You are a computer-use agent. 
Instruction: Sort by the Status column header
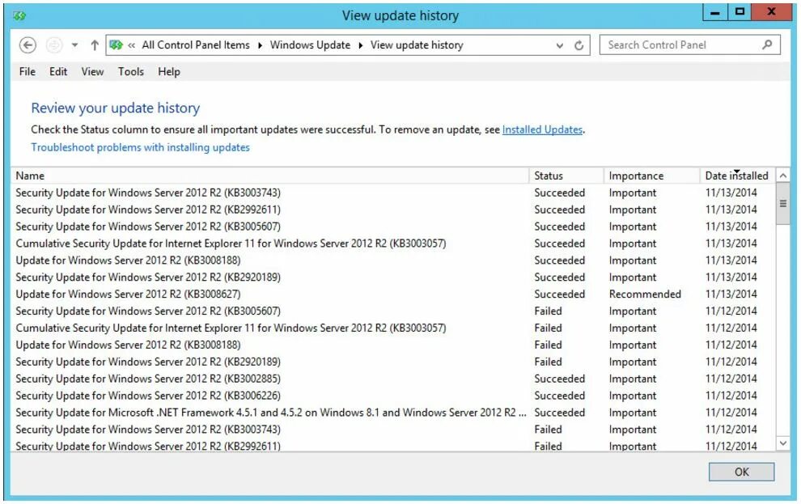(566, 176)
